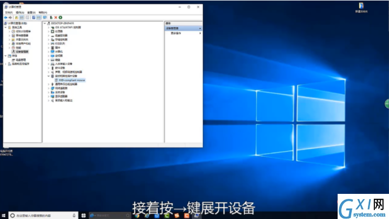This screenshot has height=219, width=389.
Task: Open the 查看(V) View menu
Action: tap(31, 13)
